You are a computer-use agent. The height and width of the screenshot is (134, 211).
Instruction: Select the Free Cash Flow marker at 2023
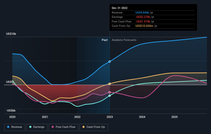pos(110,92)
